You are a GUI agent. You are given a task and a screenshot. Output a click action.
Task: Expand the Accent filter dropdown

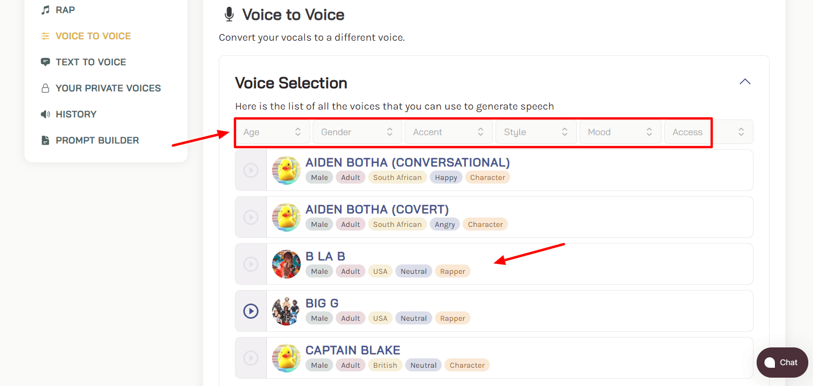coord(449,132)
